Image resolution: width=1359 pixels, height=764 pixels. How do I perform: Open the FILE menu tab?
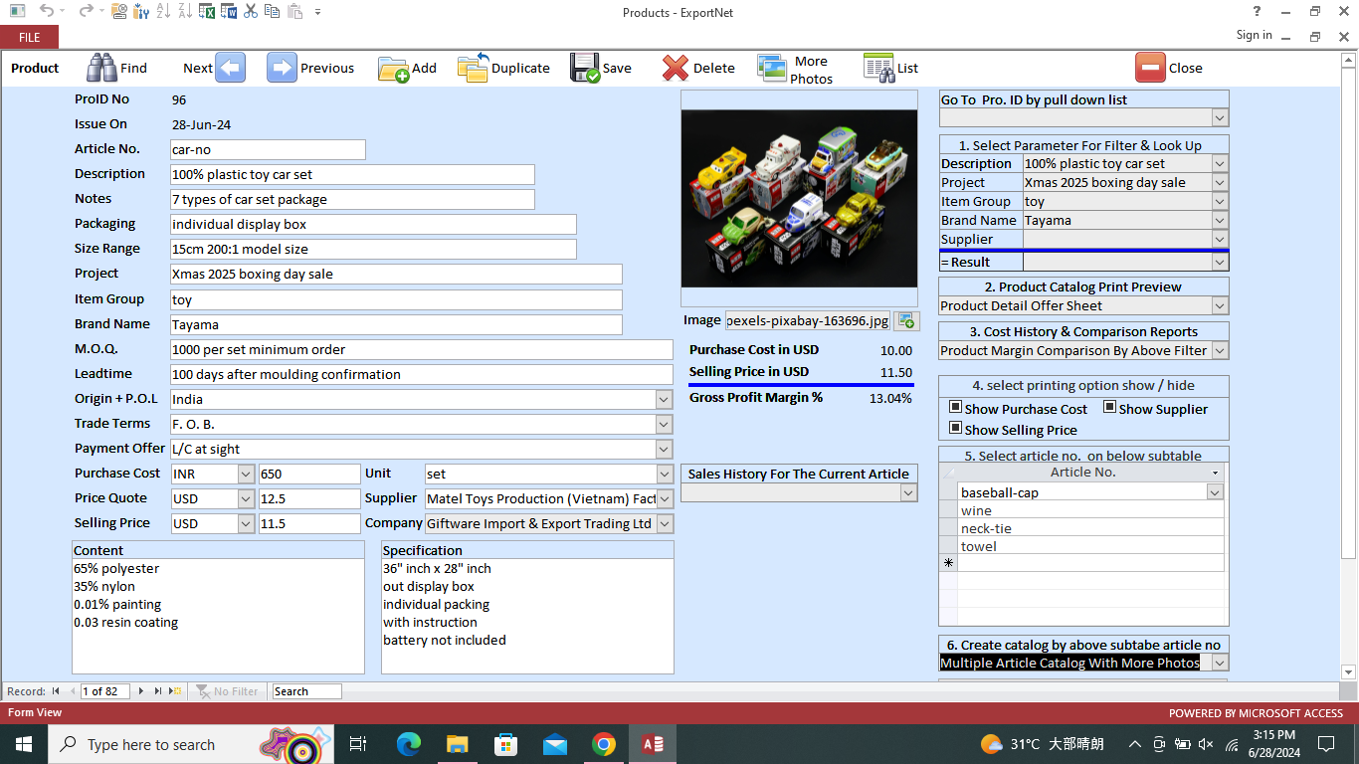(30, 37)
